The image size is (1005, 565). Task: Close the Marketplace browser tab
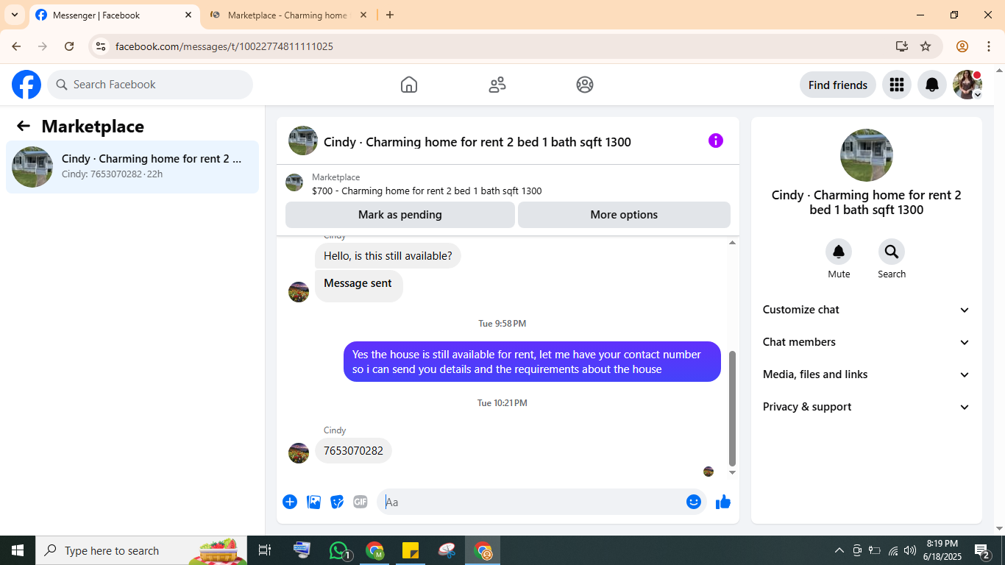click(363, 15)
